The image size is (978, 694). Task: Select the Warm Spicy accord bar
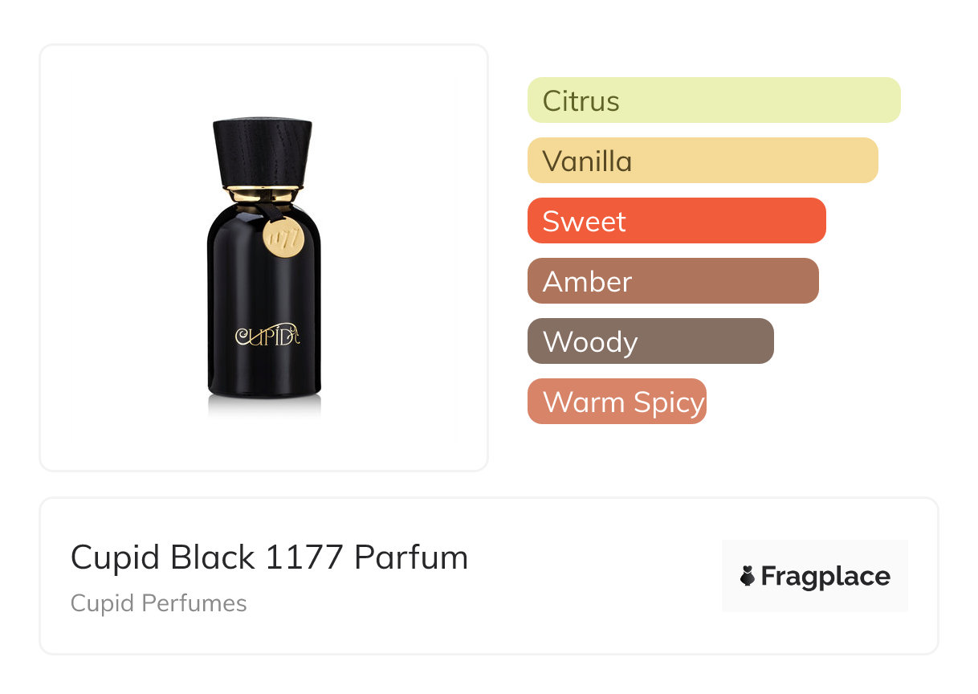[x=617, y=402]
